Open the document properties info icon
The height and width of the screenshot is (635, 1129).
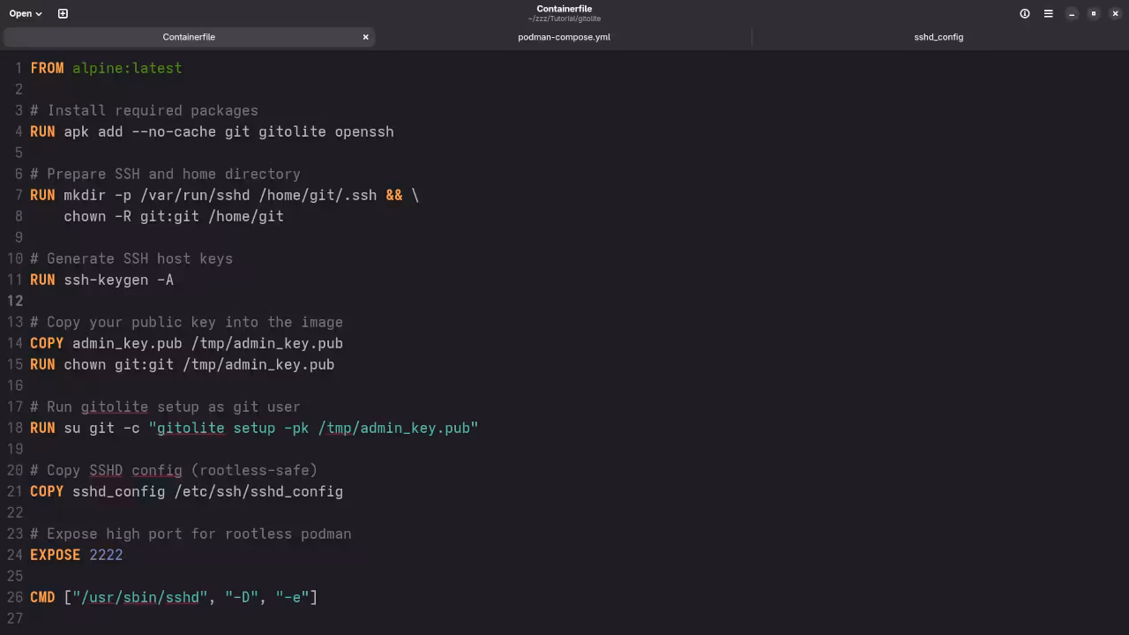tap(1025, 13)
